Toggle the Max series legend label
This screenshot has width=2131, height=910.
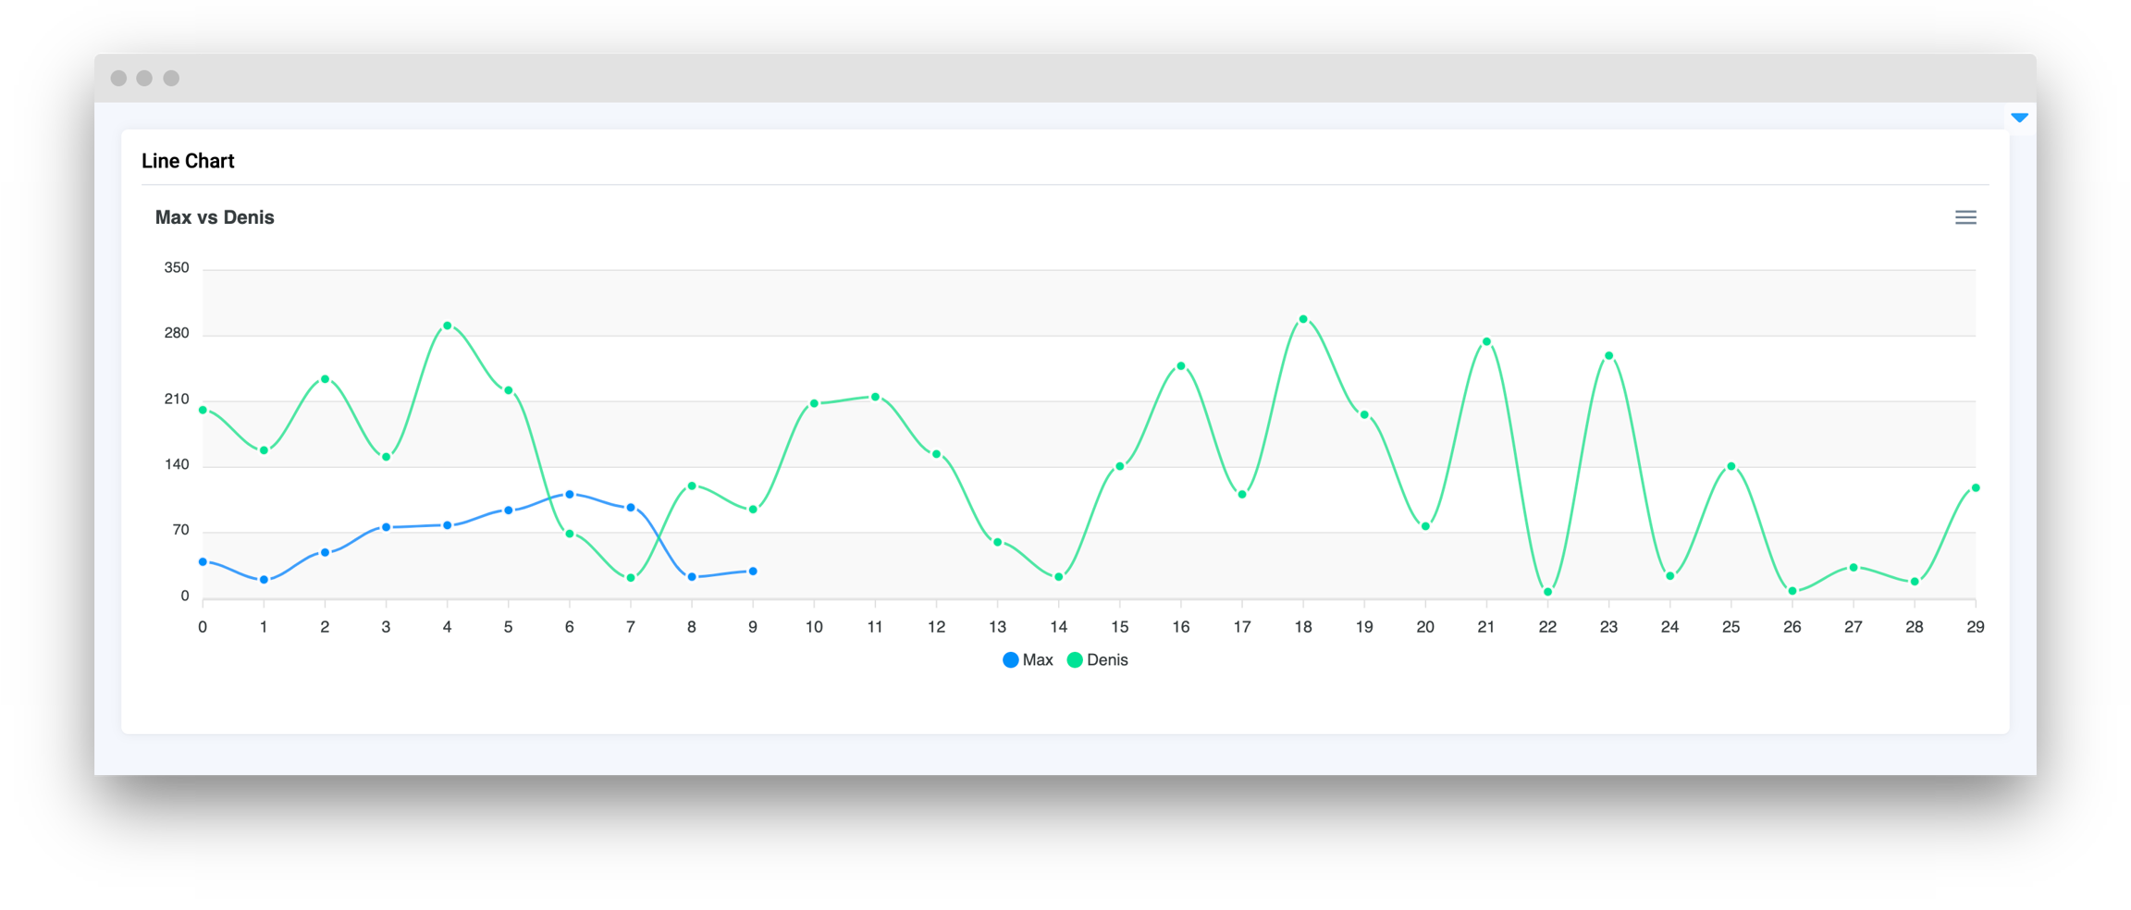1037,660
